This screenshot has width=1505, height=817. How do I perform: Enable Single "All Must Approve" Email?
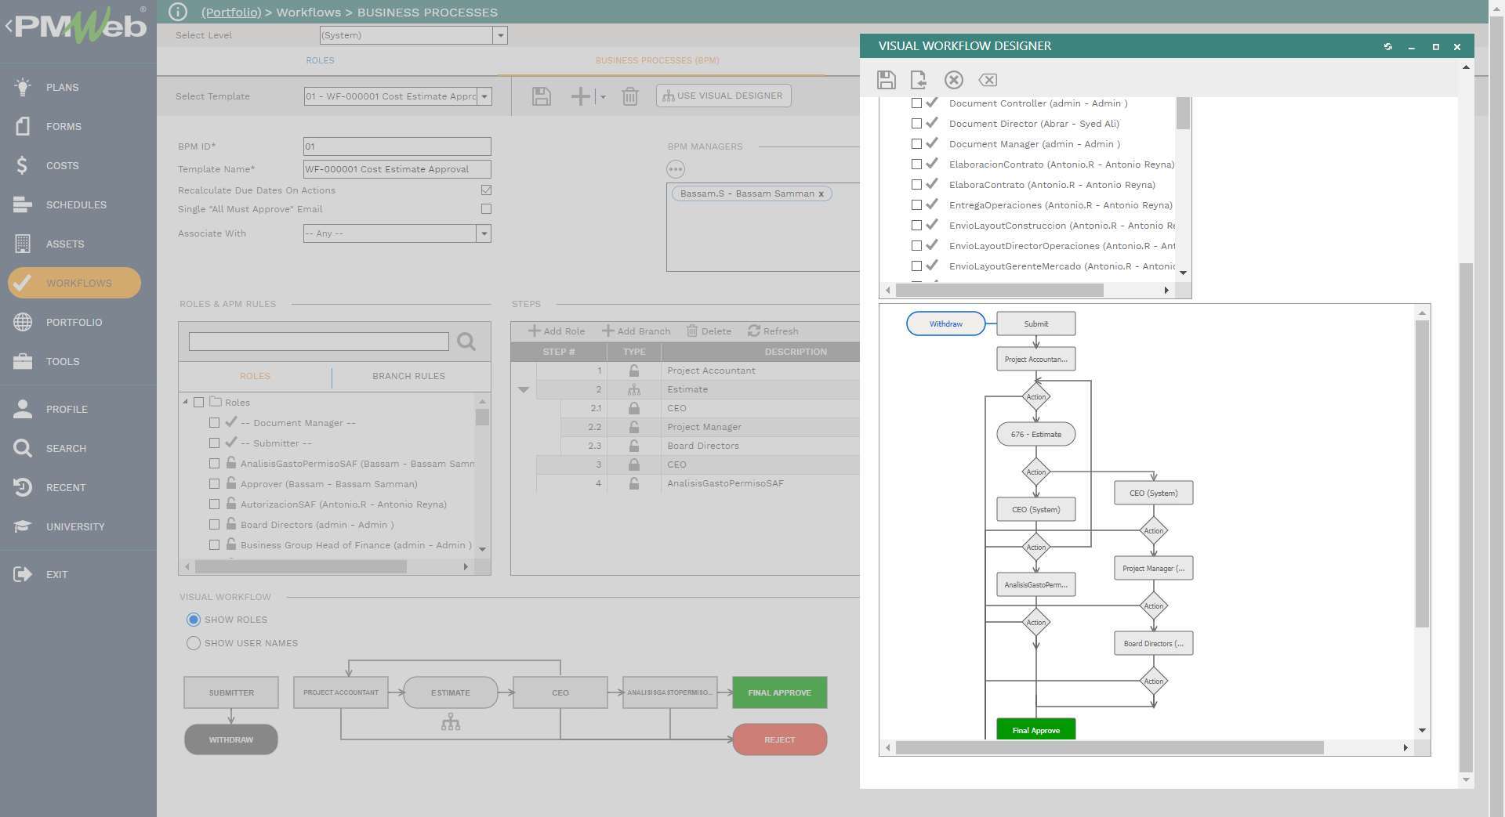[x=486, y=208]
